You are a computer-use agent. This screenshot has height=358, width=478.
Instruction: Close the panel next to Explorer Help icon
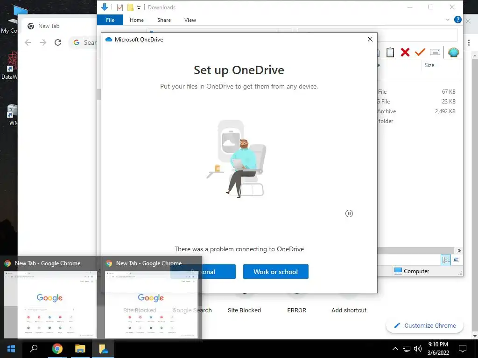[x=469, y=21]
